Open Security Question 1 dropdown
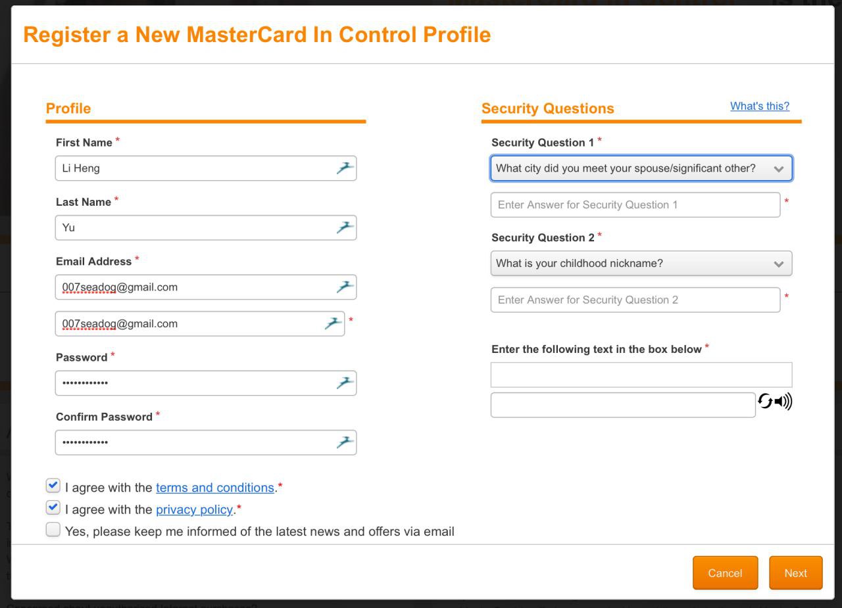The height and width of the screenshot is (608, 842). (641, 168)
